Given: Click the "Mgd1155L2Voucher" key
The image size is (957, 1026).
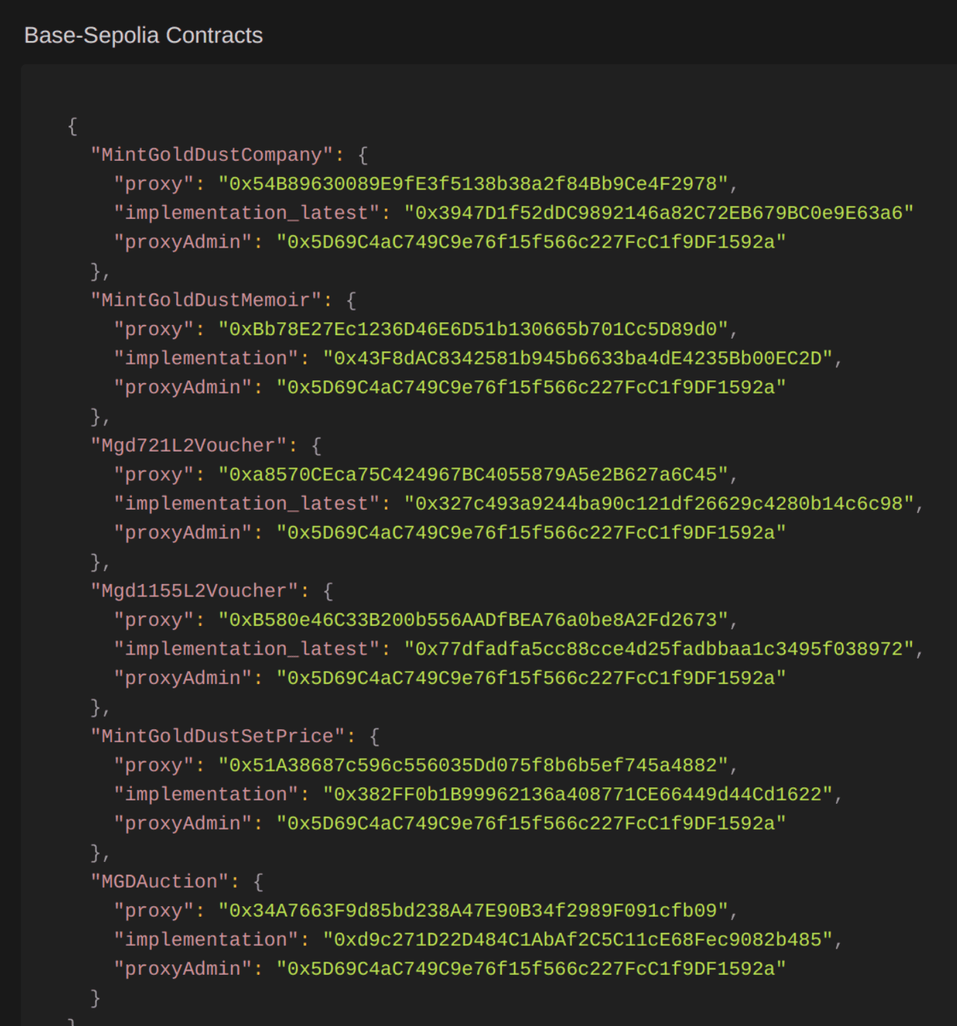Looking at the screenshot, I should coord(194,591).
